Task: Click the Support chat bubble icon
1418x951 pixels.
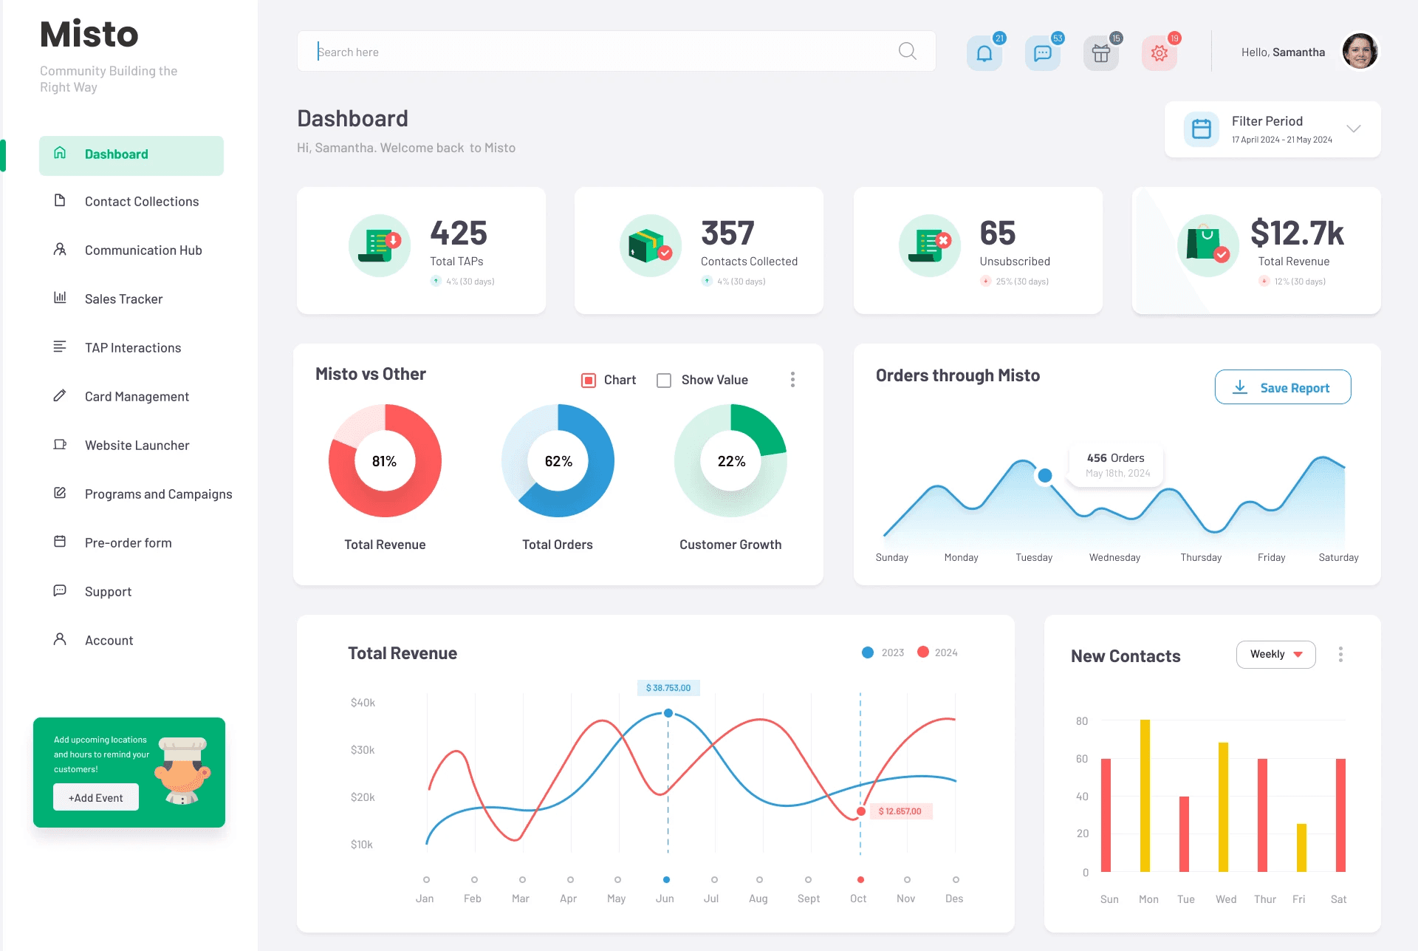Action: [60, 590]
